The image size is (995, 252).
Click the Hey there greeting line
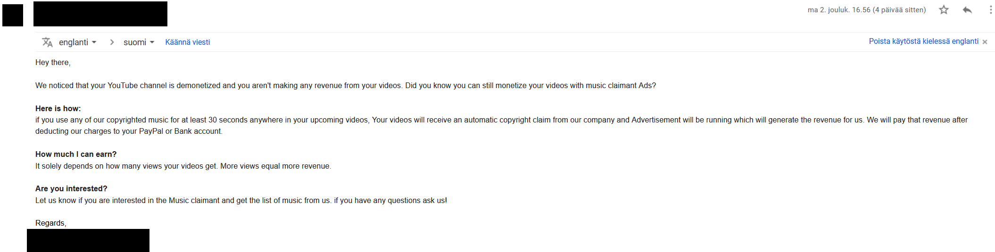tap(53, 63)
